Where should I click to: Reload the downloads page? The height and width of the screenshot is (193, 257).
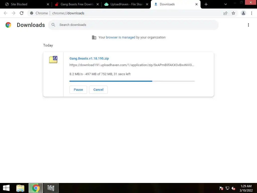(22, 13)
